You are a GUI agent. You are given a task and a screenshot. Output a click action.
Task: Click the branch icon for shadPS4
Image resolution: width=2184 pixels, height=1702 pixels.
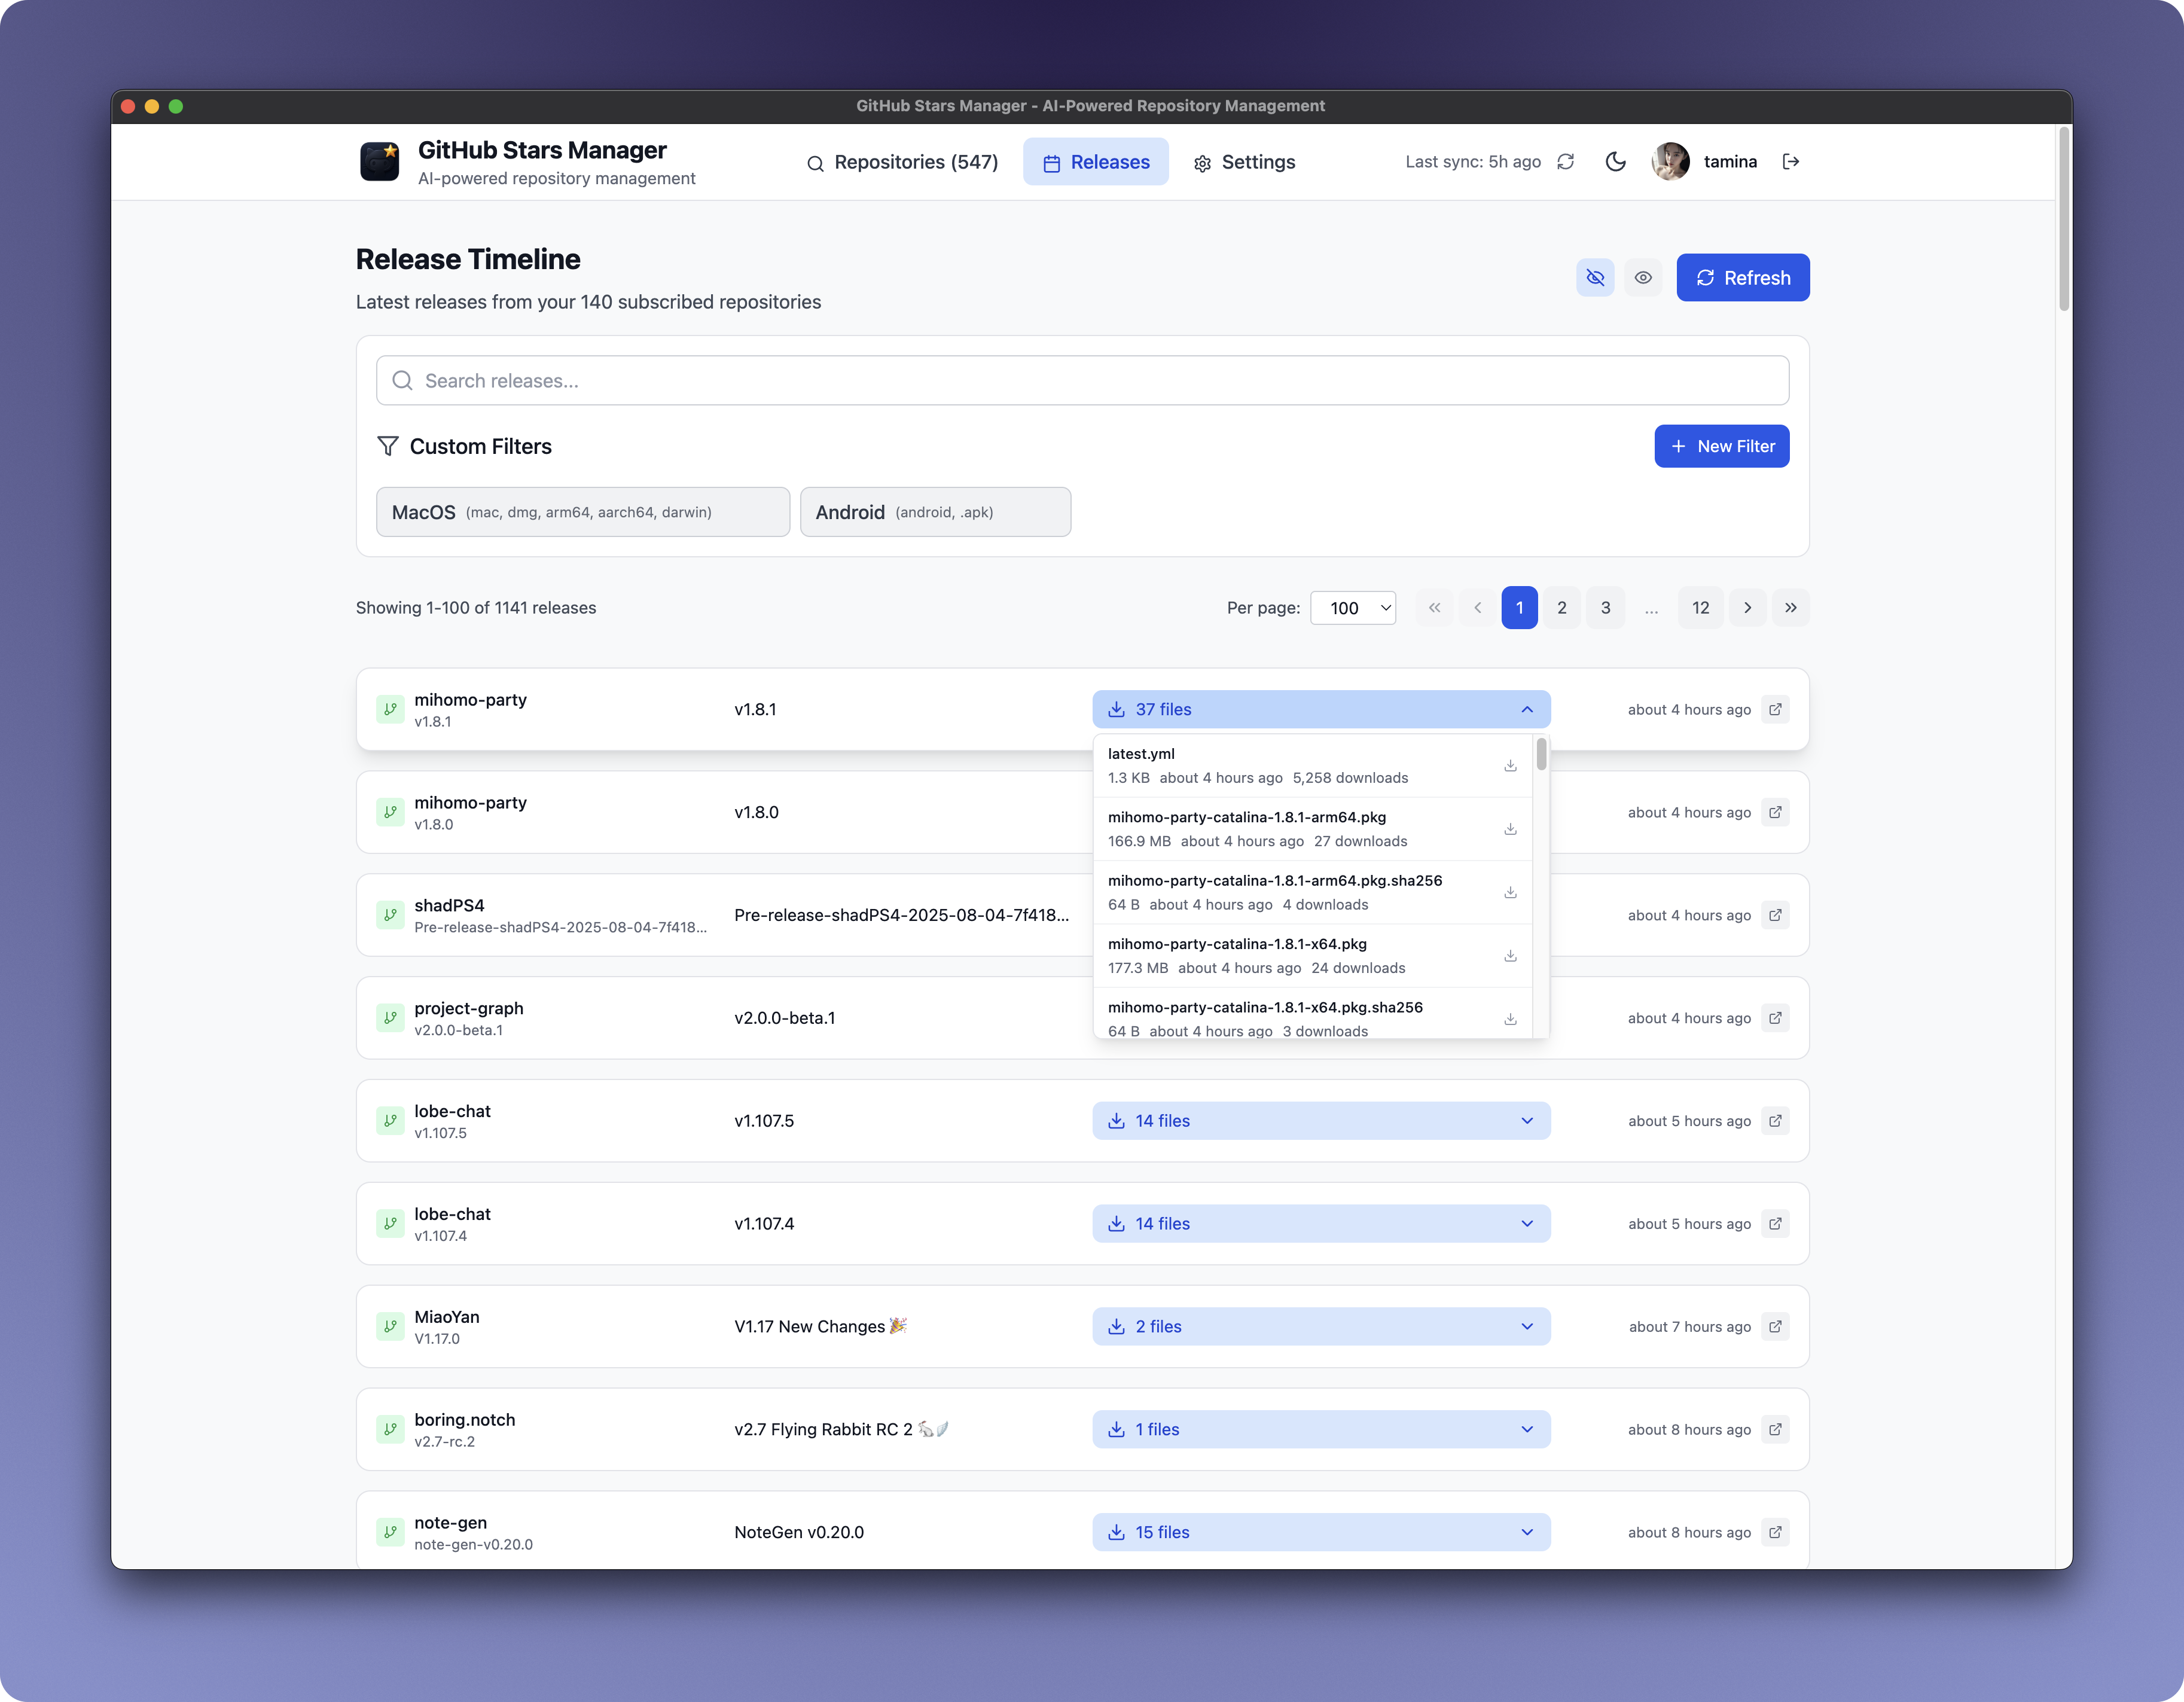point(390,915)
